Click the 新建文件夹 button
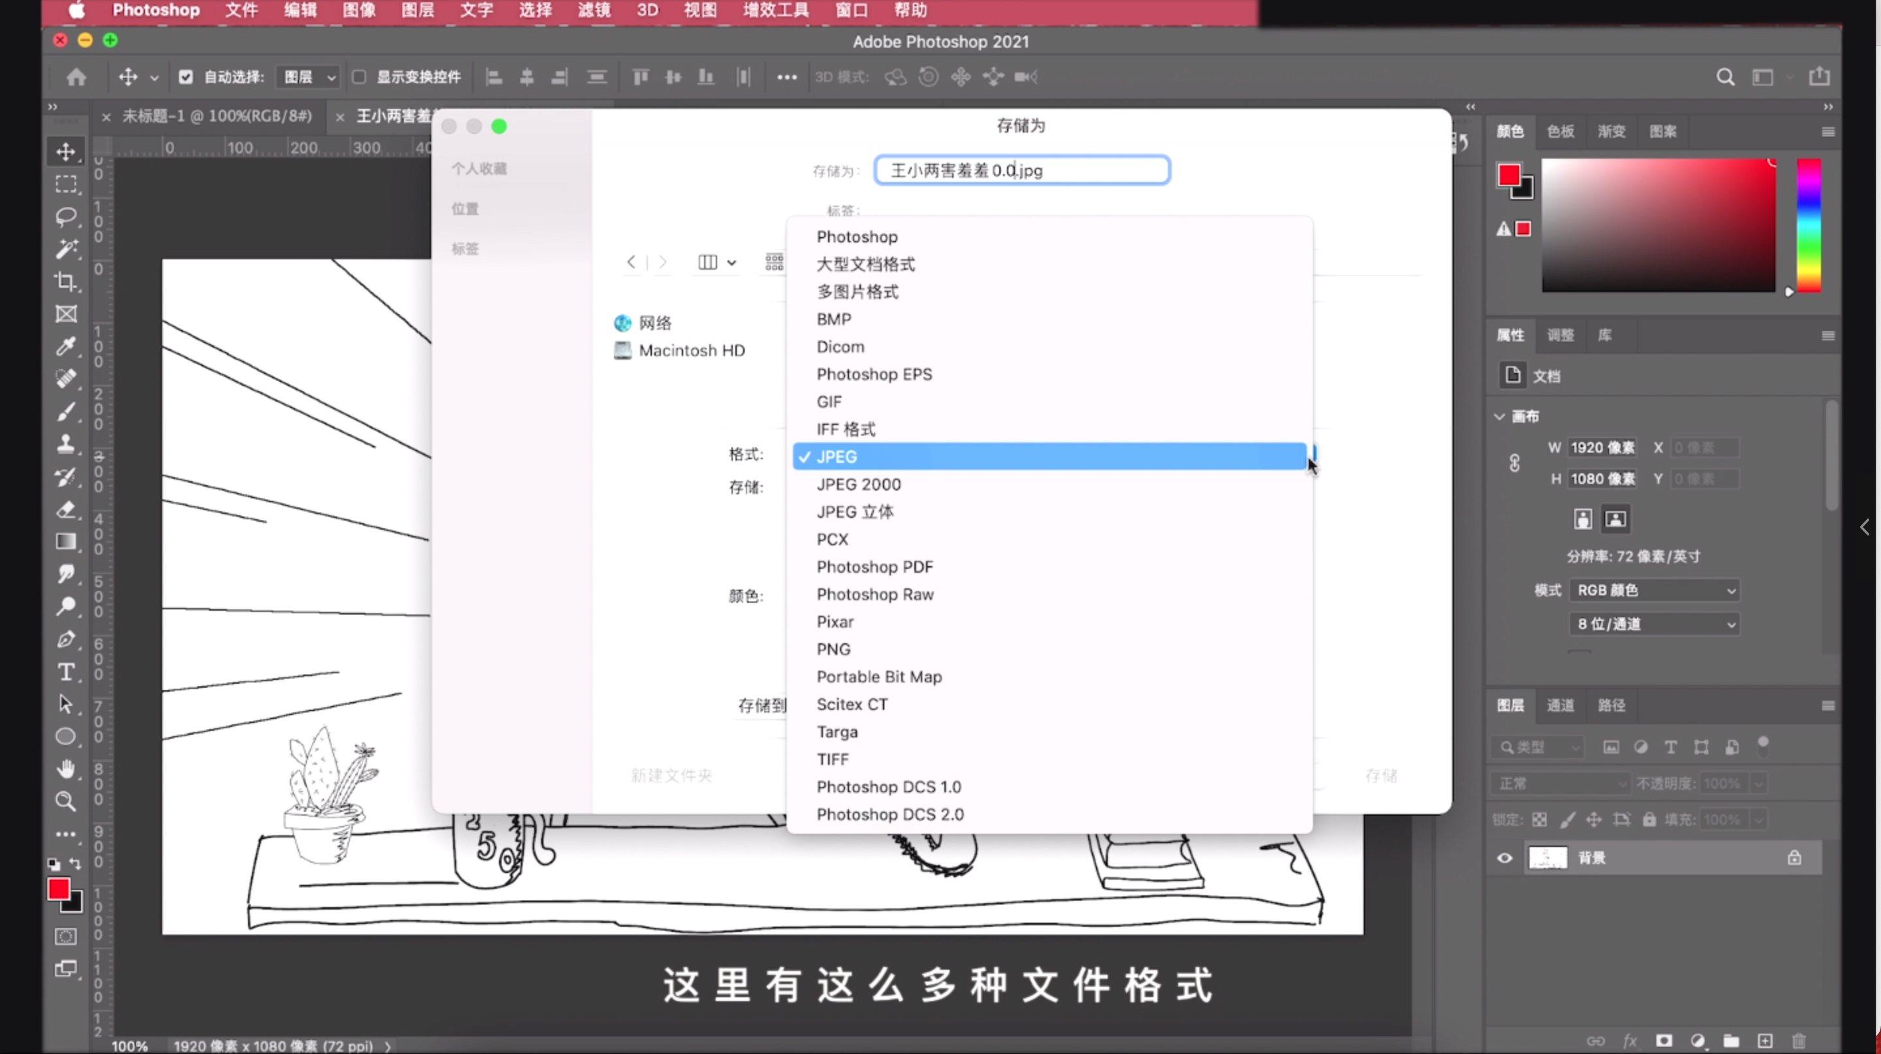 coord(671,775)
